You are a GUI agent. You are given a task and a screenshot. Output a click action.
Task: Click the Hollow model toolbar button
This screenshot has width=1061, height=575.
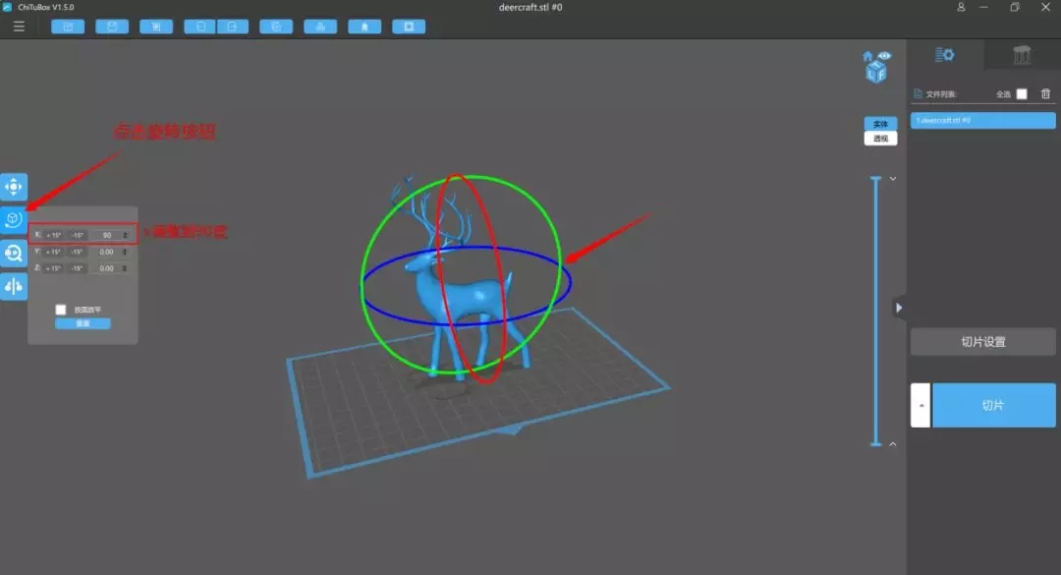coord(364,27)
